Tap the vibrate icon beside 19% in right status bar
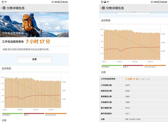 coord(152,2)
